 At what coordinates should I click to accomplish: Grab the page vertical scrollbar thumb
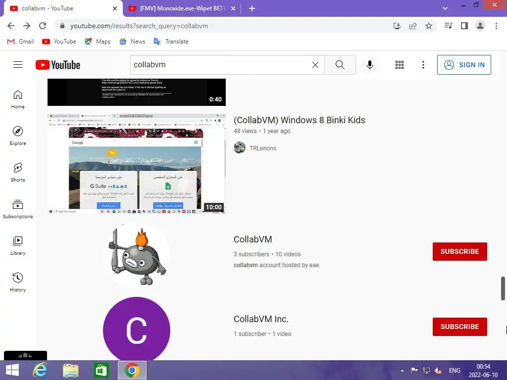(503, 288)
